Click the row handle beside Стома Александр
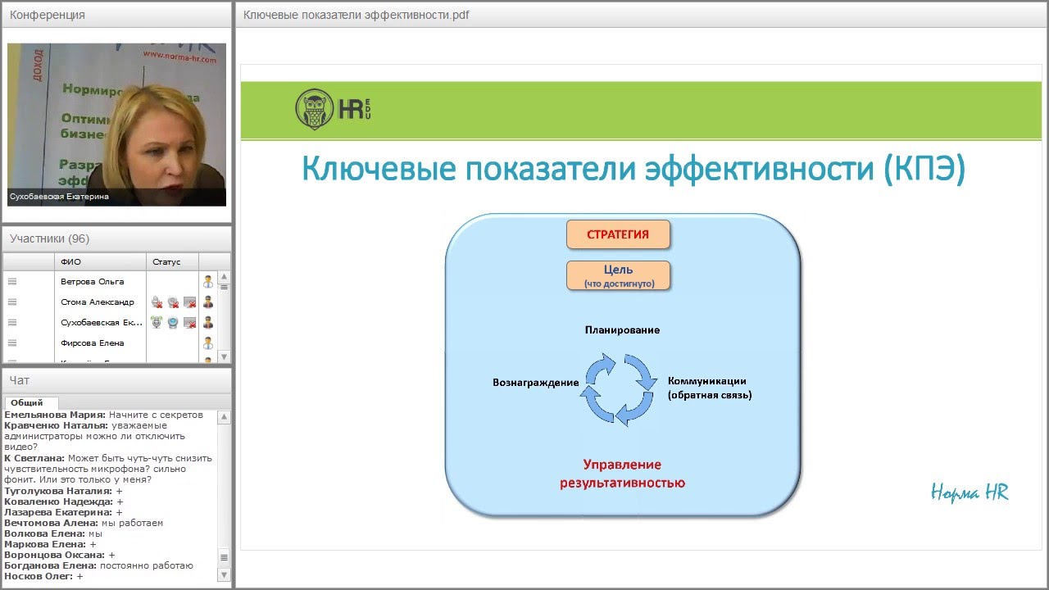1049x590 pixels. 12,302
